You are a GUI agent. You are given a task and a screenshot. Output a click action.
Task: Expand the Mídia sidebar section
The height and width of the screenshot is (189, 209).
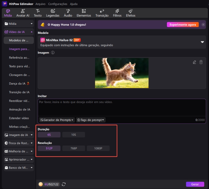(x=19, y=24)
